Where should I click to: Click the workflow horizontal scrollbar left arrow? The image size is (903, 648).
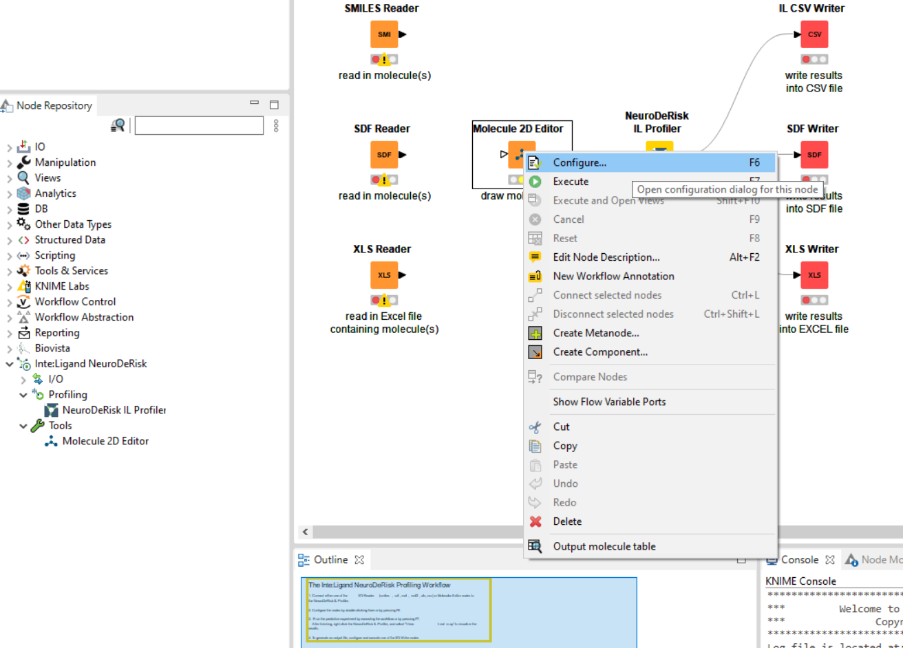pos(306,532)
